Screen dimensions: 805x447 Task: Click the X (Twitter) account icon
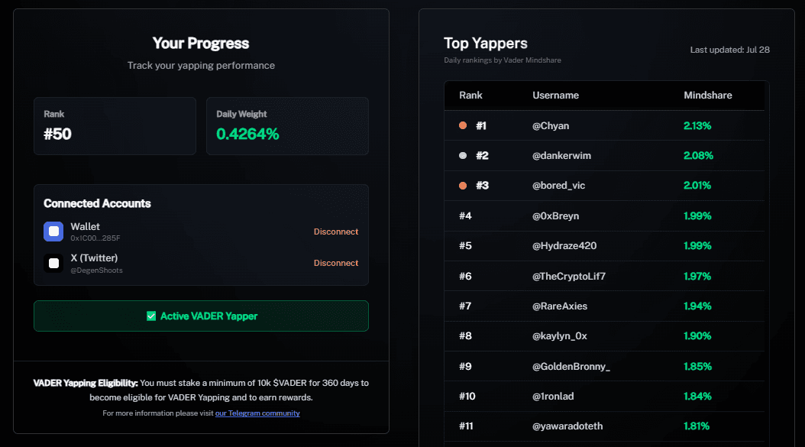click(53, 263)
